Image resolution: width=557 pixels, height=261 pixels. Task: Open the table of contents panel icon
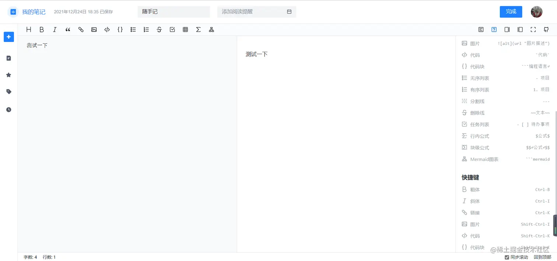coord(481,30)
